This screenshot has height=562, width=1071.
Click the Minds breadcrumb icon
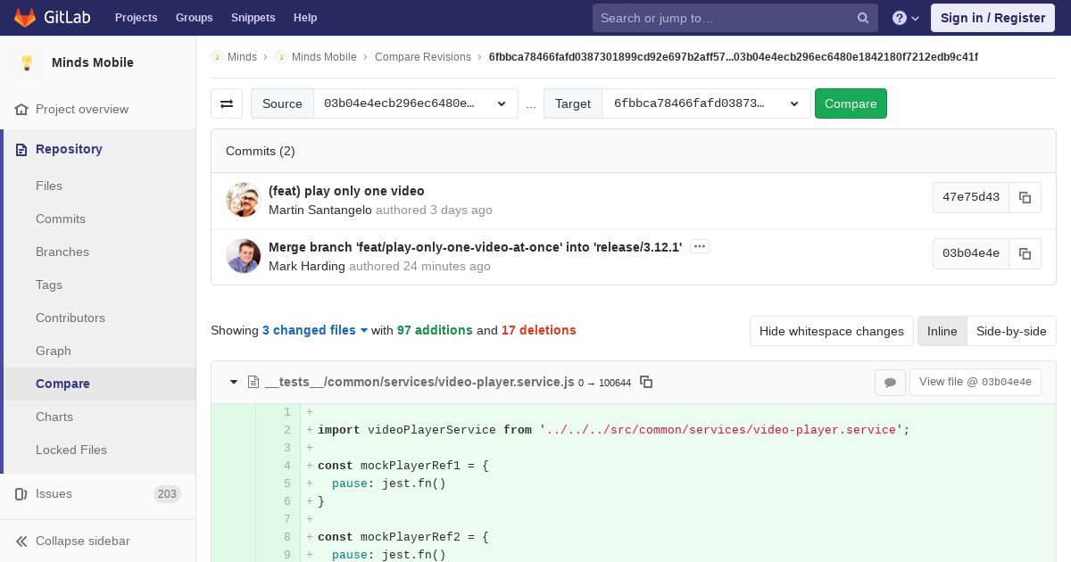pos(218,57)
